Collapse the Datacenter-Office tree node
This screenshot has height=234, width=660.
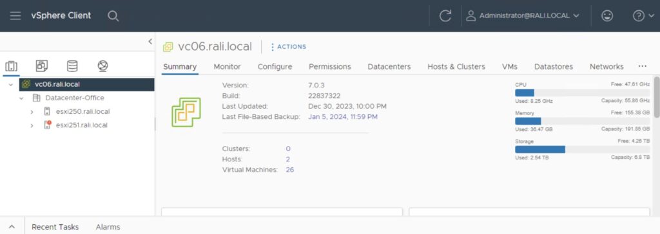coord(21,98)
